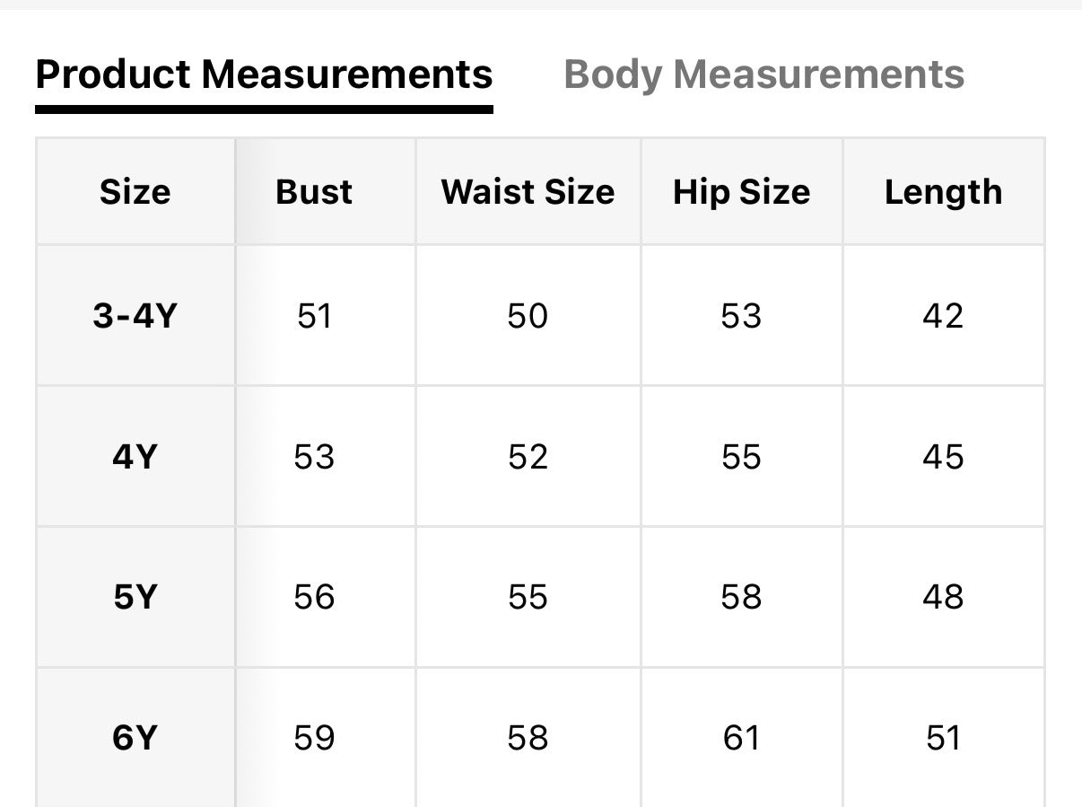
Task: Switch to the Product Measurements tab
Action: point(264,75)
